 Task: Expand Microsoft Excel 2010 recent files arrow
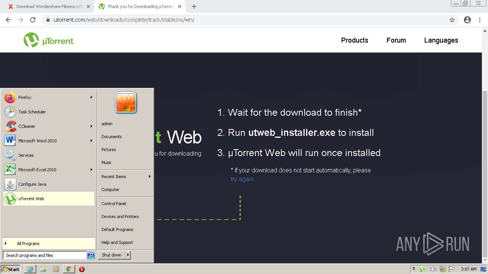click(x=91, y=170)
